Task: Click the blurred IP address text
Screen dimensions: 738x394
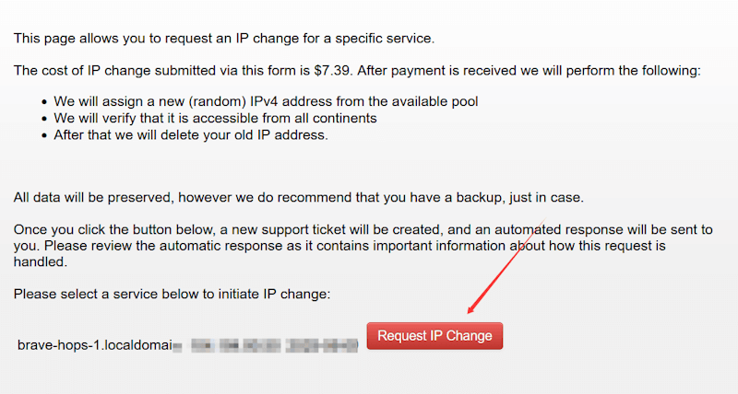Action: coord(272,345)
